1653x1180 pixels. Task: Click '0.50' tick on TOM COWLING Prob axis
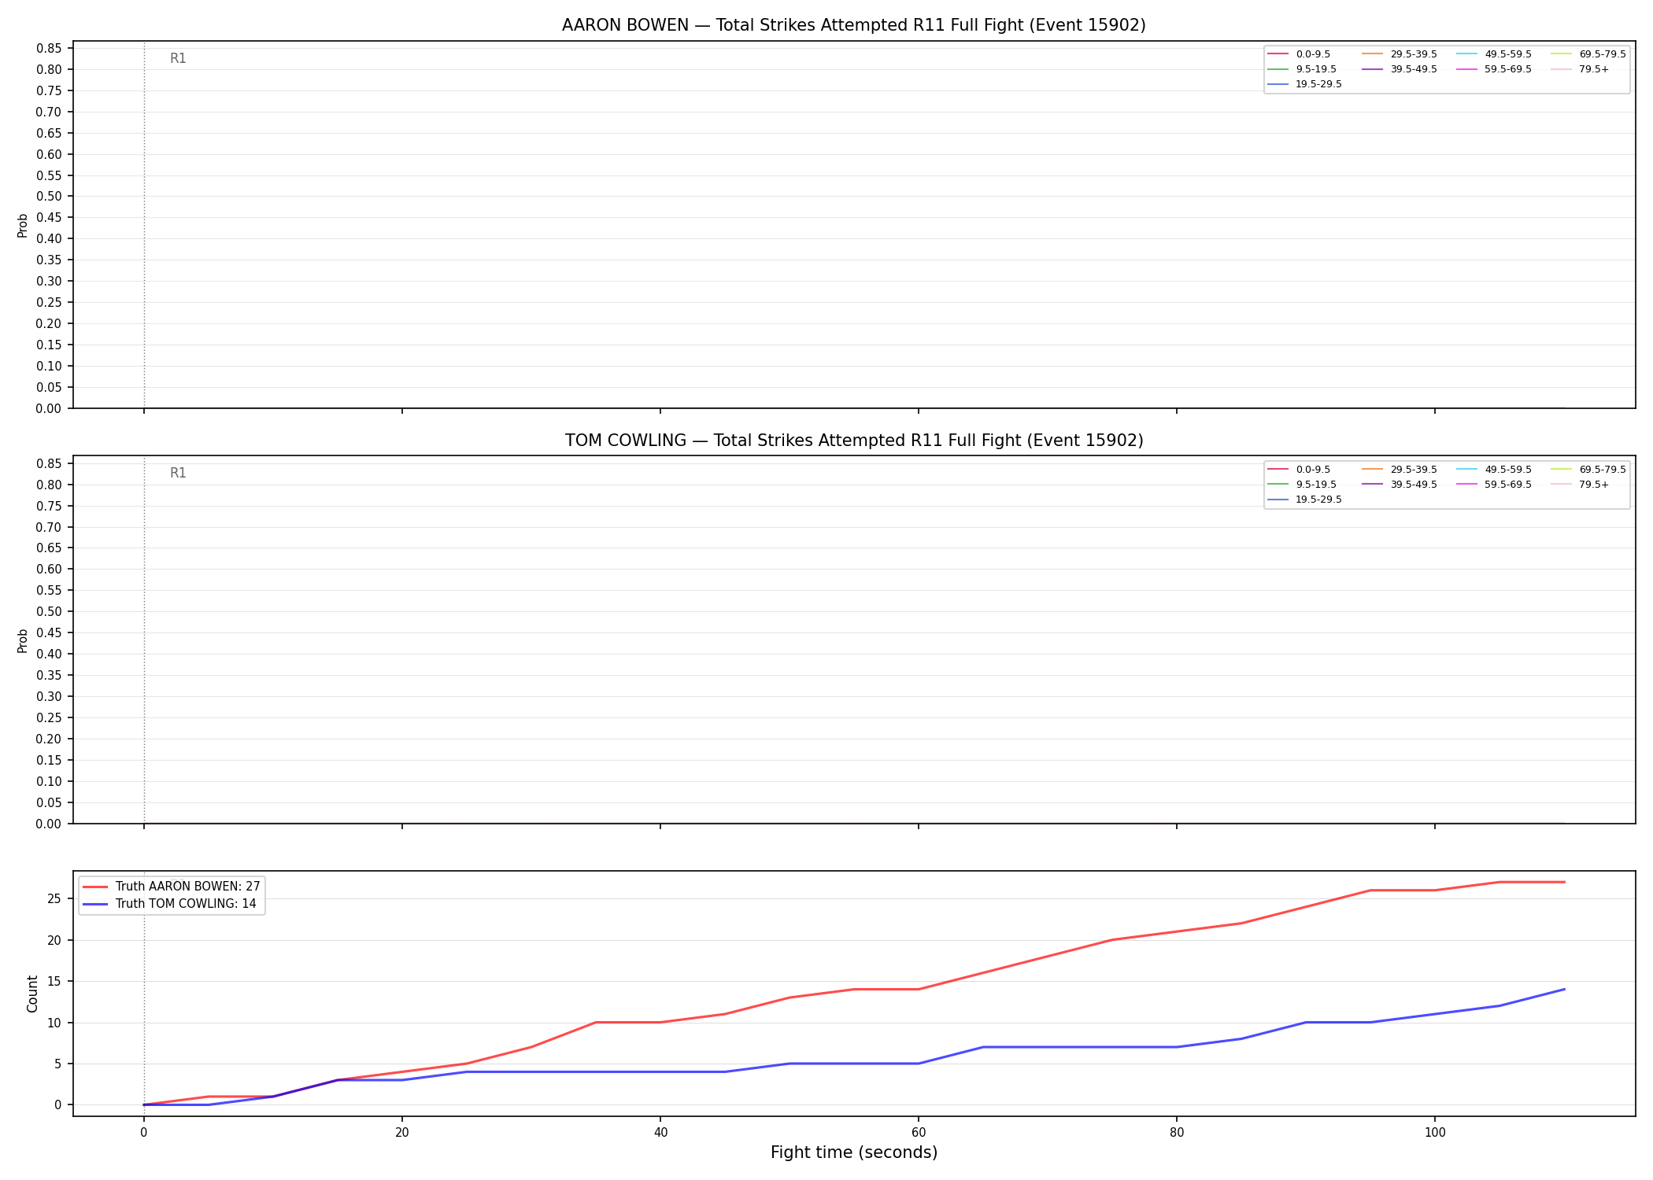click(x=49, y=612)
